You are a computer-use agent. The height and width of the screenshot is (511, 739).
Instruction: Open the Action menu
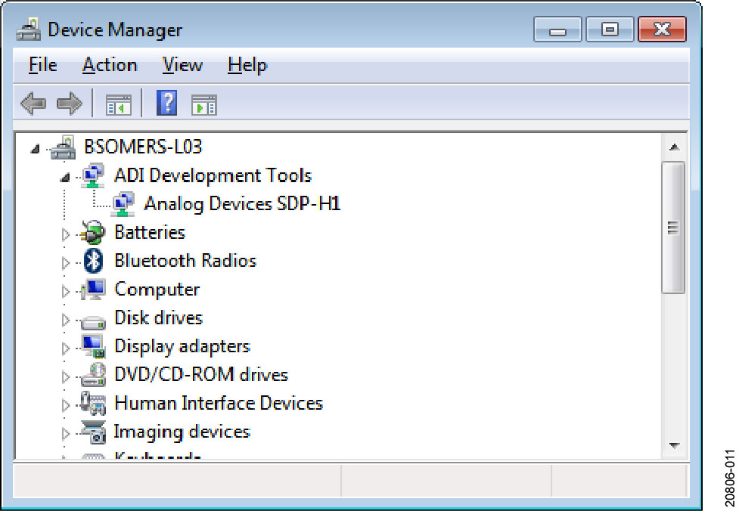coord(110,65)
